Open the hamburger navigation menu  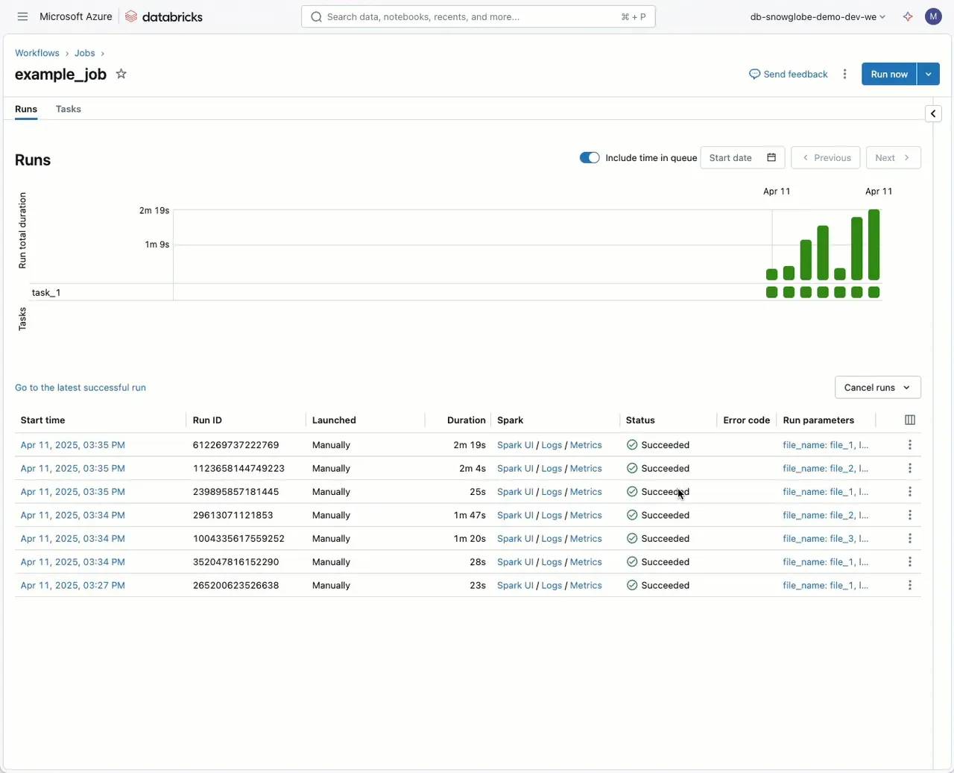click(22, 16)
